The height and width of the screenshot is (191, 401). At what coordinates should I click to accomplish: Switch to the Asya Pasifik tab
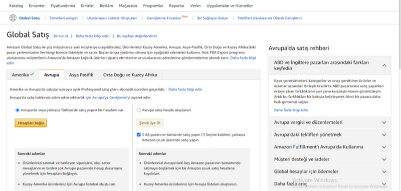pos(81,75)
